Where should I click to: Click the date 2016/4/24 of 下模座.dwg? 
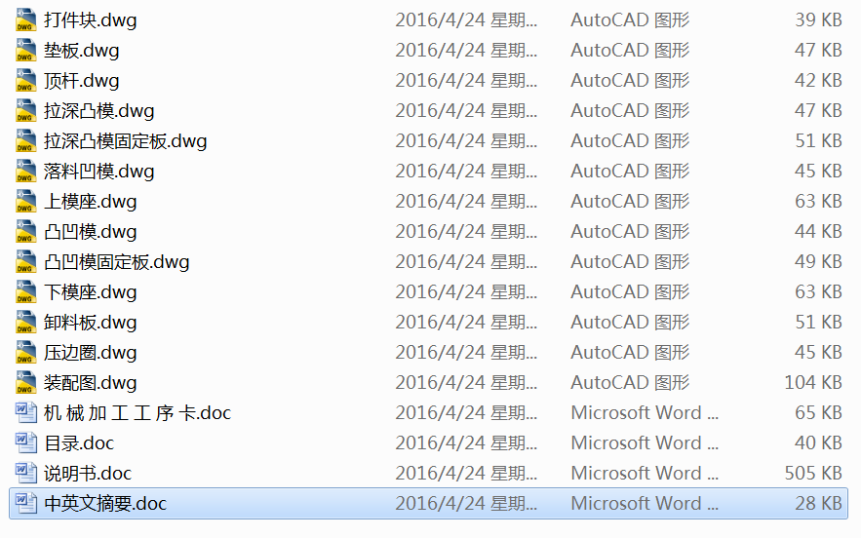[x=466, y=291]
